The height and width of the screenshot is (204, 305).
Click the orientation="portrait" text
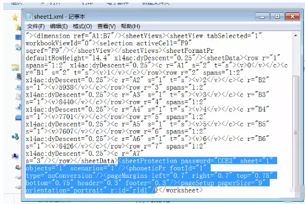tap(66, 190)
